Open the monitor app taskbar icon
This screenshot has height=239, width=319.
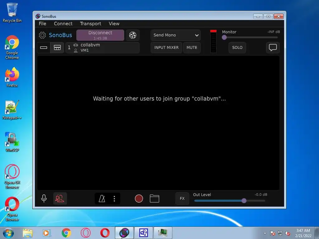(163, 233)
